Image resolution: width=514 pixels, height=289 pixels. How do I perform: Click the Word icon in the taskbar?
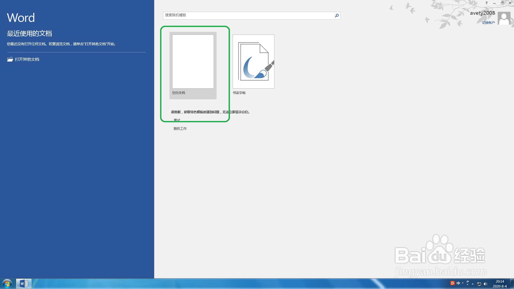(x=24, y=284)
